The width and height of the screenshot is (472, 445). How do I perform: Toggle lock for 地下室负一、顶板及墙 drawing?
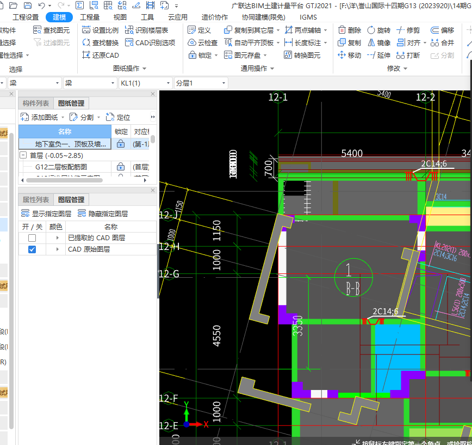point(121,144)
